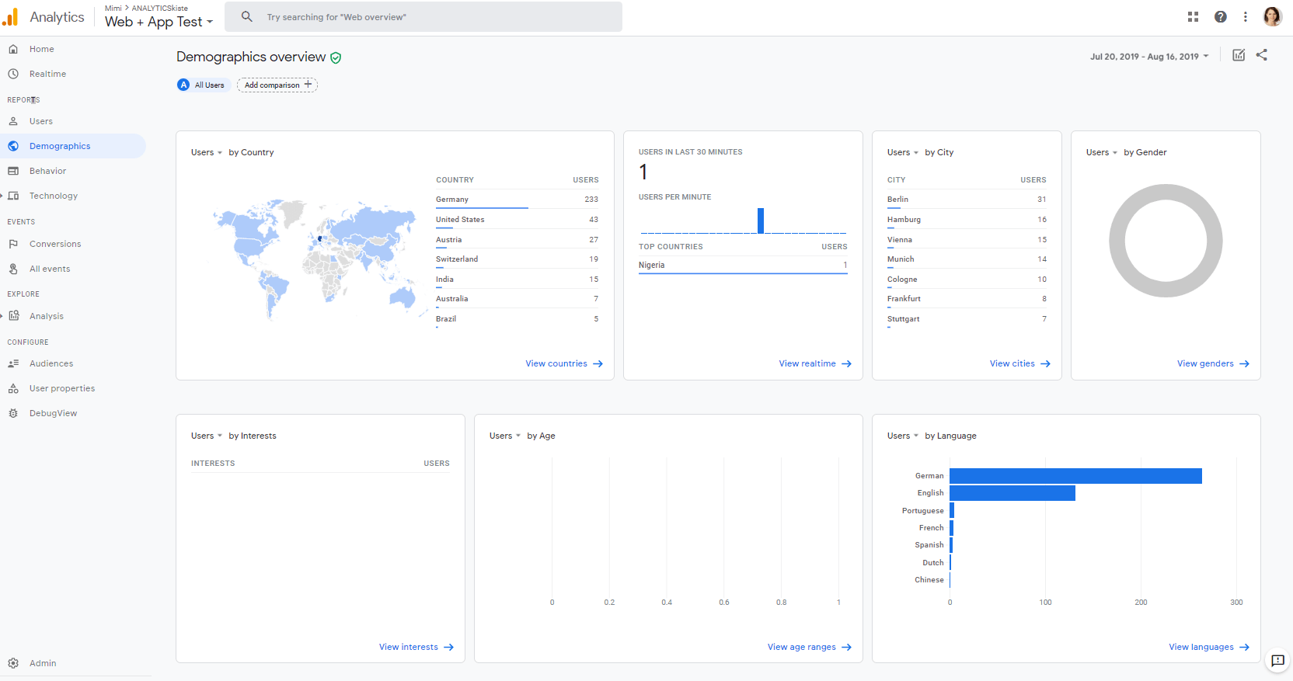
Task: Open the date range dropdown
Action: [x=1149, y=57]
